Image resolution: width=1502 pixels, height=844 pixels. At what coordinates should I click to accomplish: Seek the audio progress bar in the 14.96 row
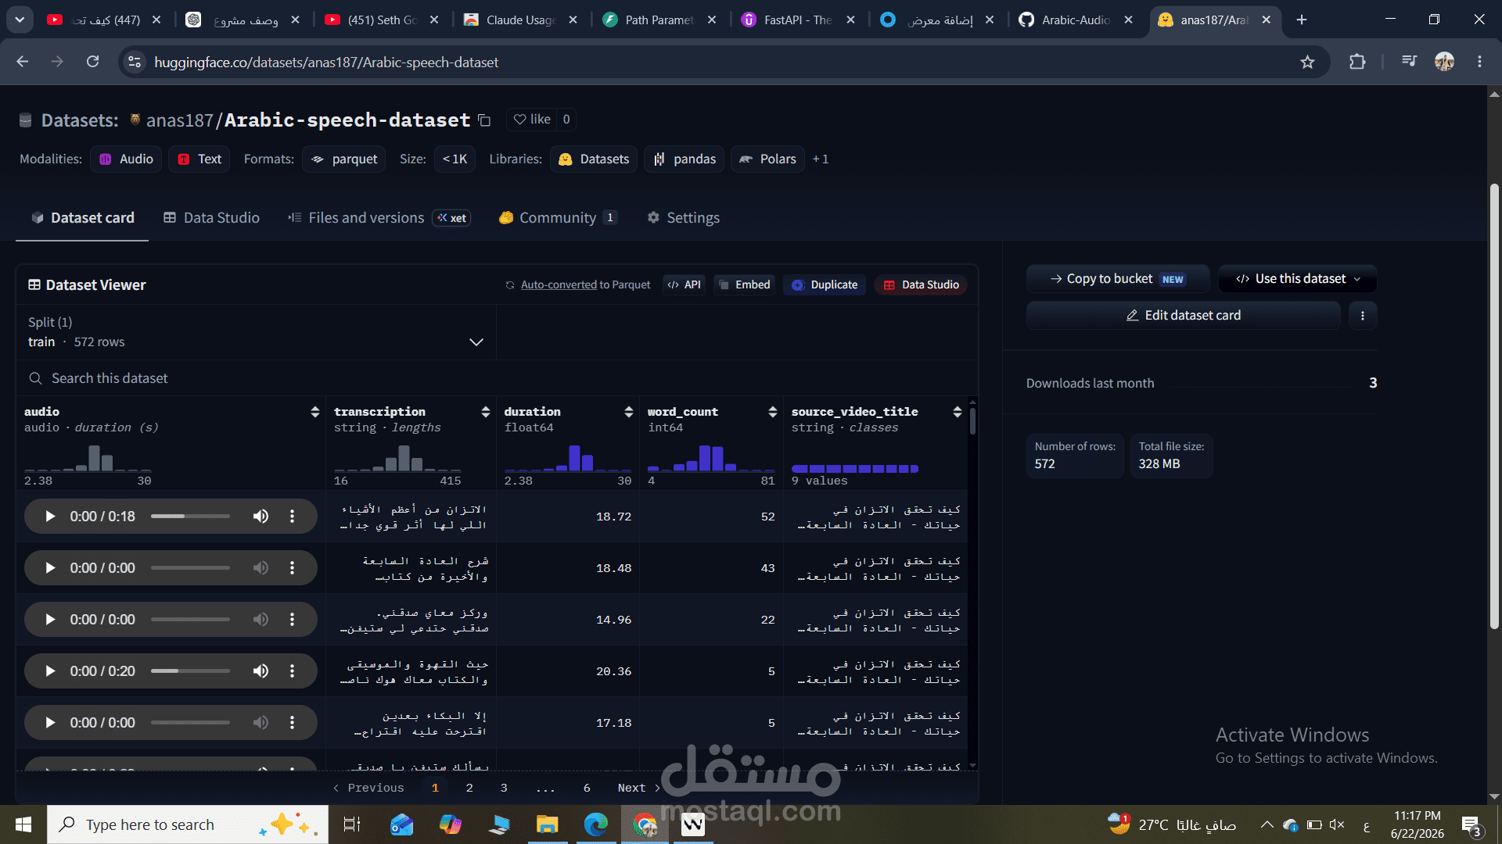pos(190,620)
